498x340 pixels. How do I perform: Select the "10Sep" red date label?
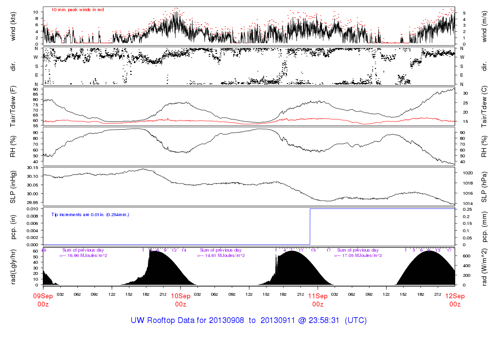point(181,296)
